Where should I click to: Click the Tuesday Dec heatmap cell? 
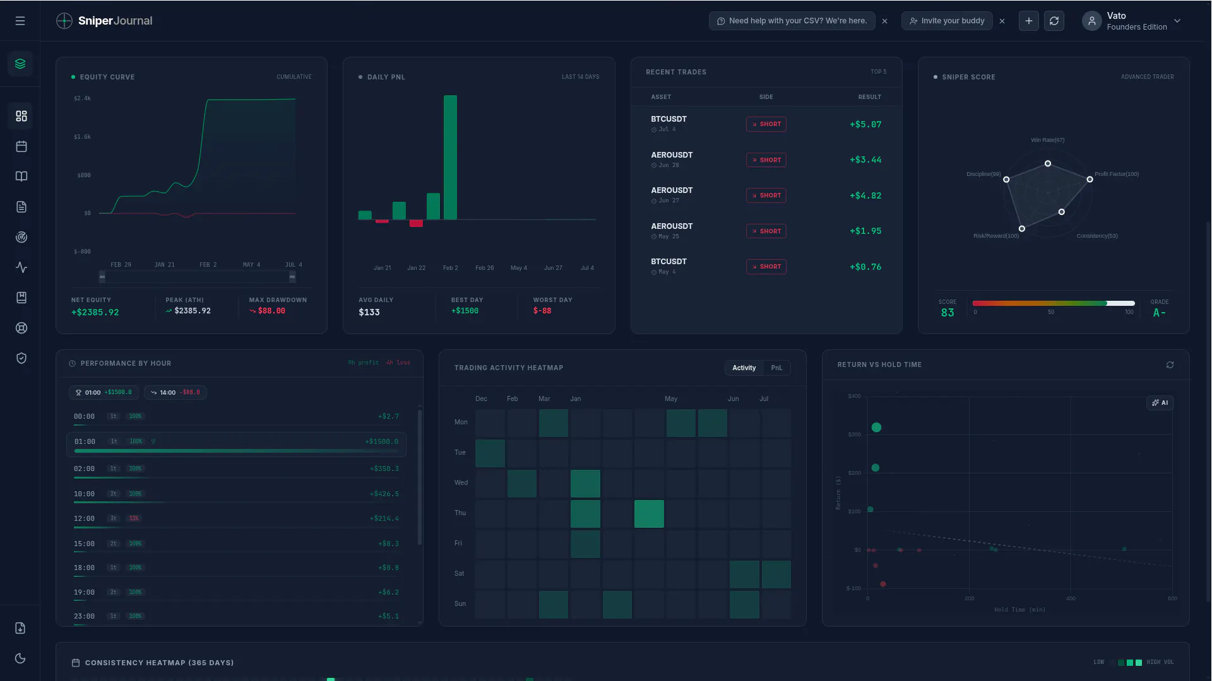point(490,453)
